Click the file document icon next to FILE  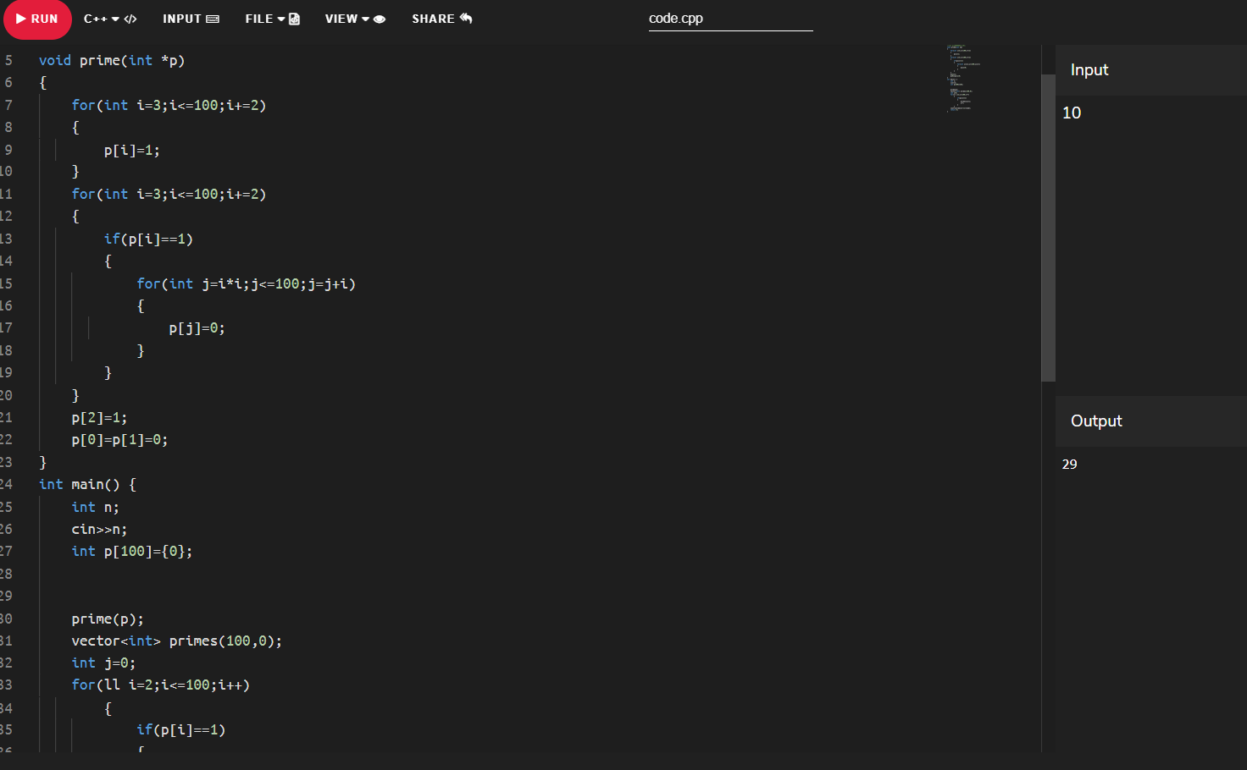294,19
